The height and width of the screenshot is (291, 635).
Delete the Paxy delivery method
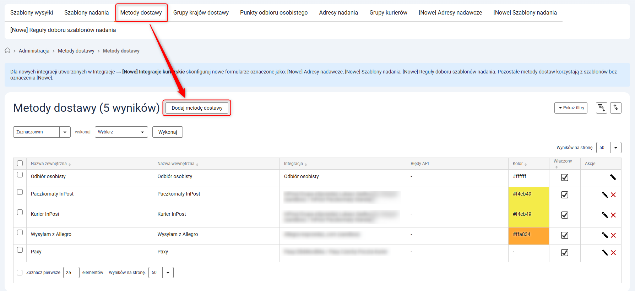[613, 253]
